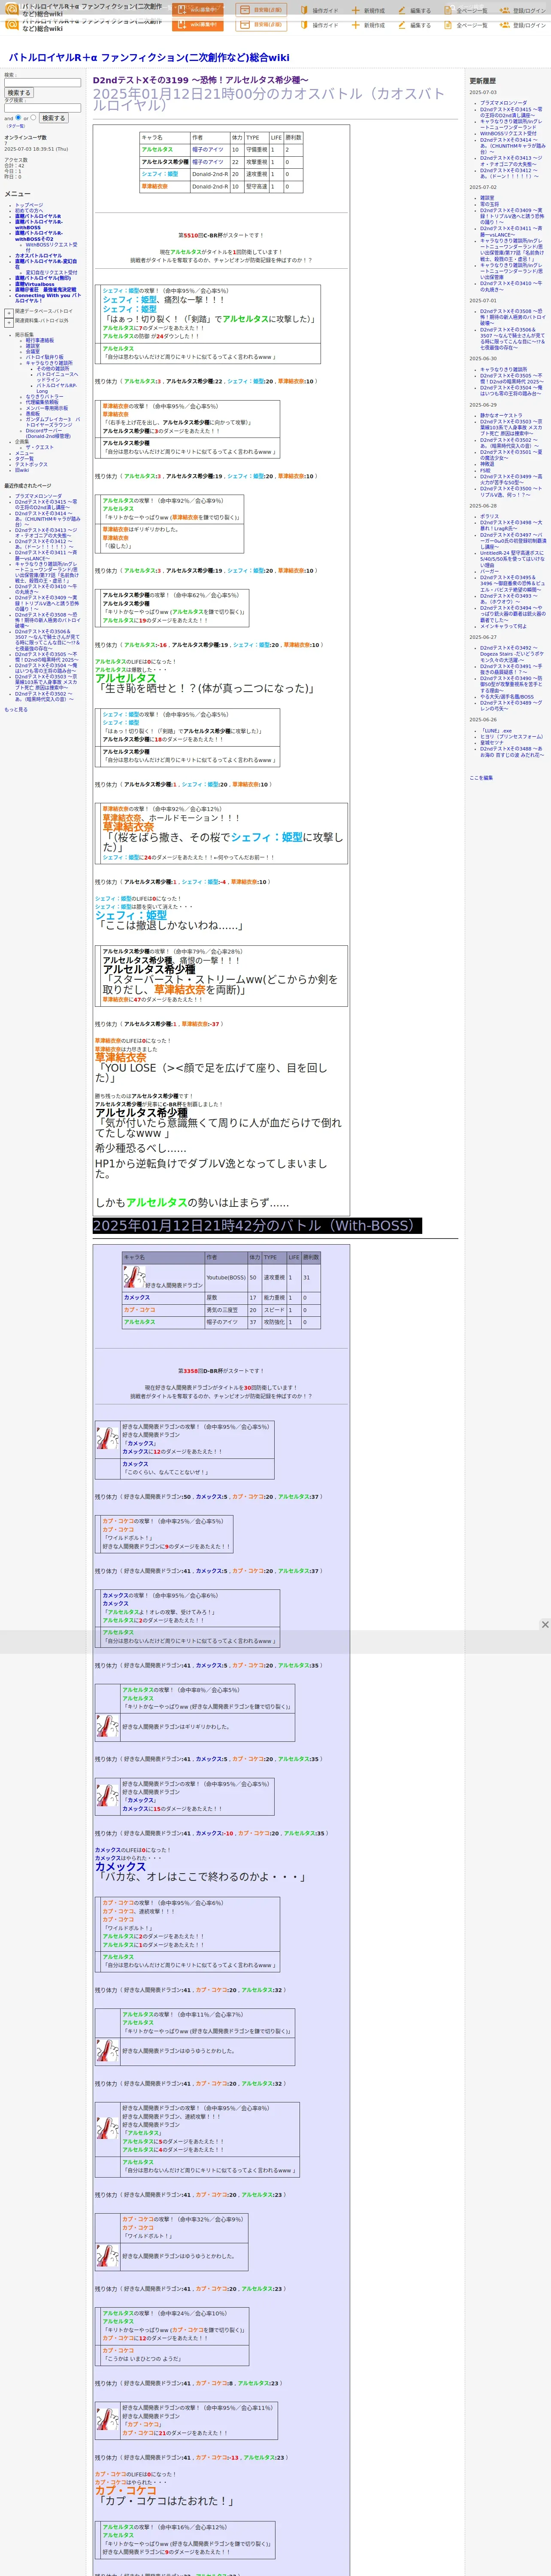
Task: Open 旧wiki link
Action: click(x=22, y=470)
